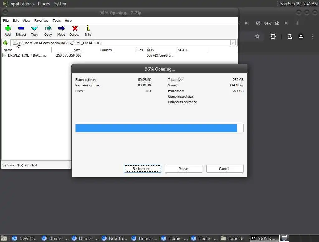The image size is (319, 242).
Task: Open browser profile avatar icon
Action: (x=301, y=36)
